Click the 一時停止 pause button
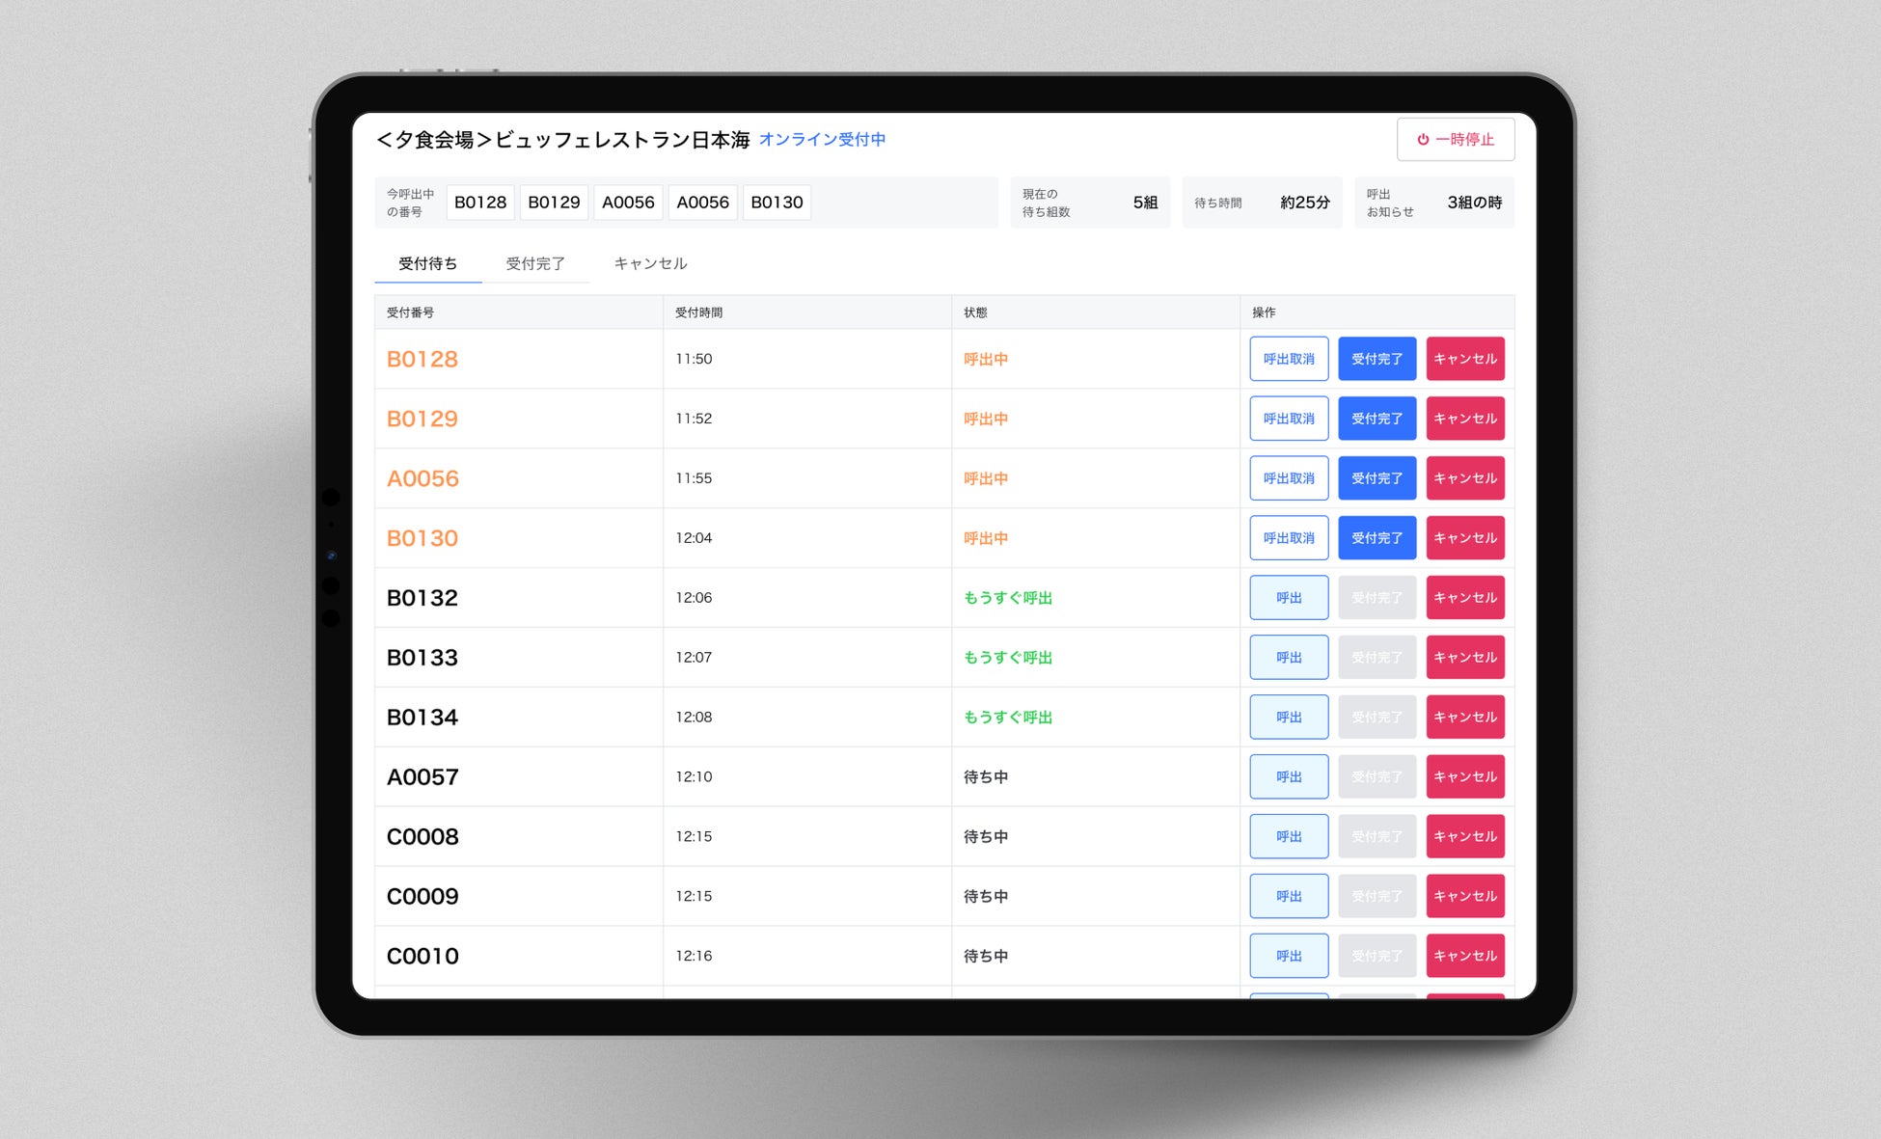Screen dimensions: 1881x1139 pyautogui.click(x=1455, y=140)
